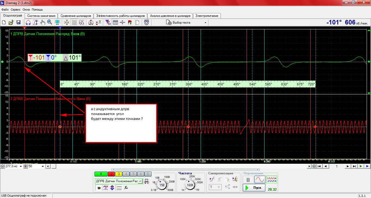Select the hand pan tool
Viewport: 371px width, 198px height.
pos(43,23)
